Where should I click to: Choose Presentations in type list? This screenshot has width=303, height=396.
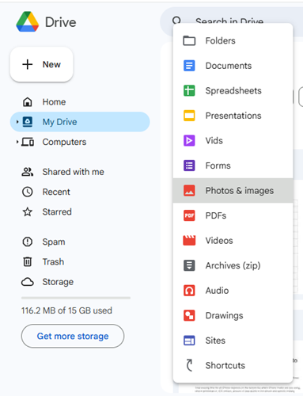click(x=233, y=116)
